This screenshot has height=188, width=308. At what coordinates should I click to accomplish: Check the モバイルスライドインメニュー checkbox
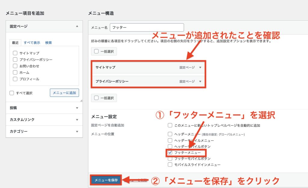(170, 165)
